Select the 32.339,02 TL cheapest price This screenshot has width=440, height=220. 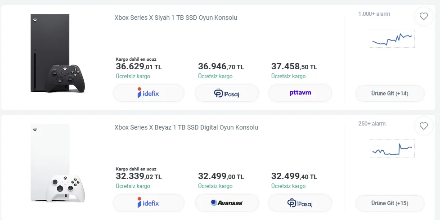(x=139, y=177)
